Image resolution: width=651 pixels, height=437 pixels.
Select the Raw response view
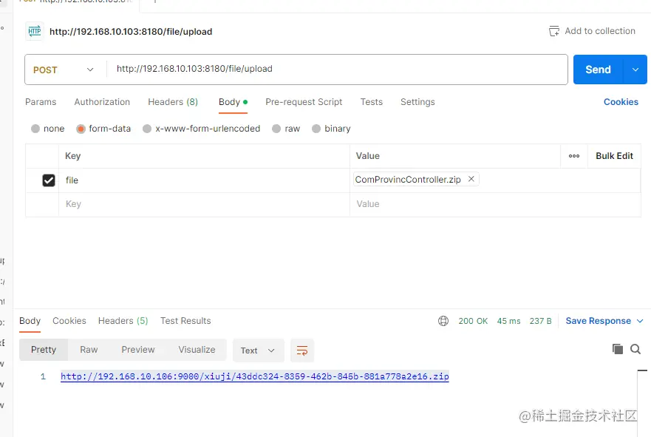pos(89,350)
